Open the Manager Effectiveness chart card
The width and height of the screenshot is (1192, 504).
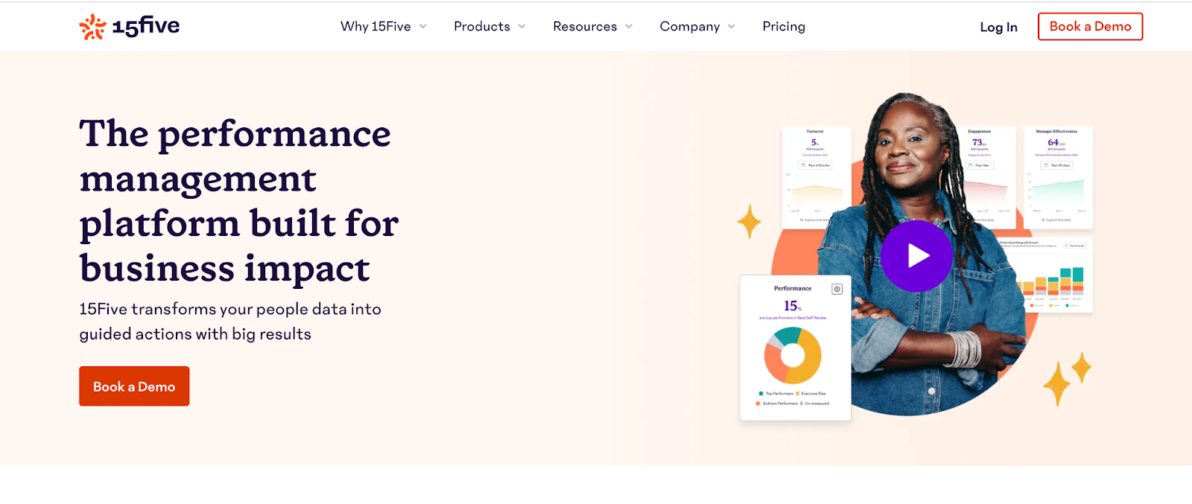(1057, 176)
